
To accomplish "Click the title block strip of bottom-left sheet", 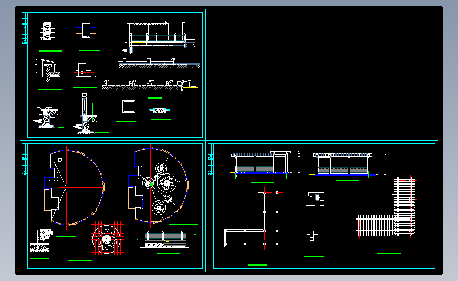I will click(x=24, y=159).
